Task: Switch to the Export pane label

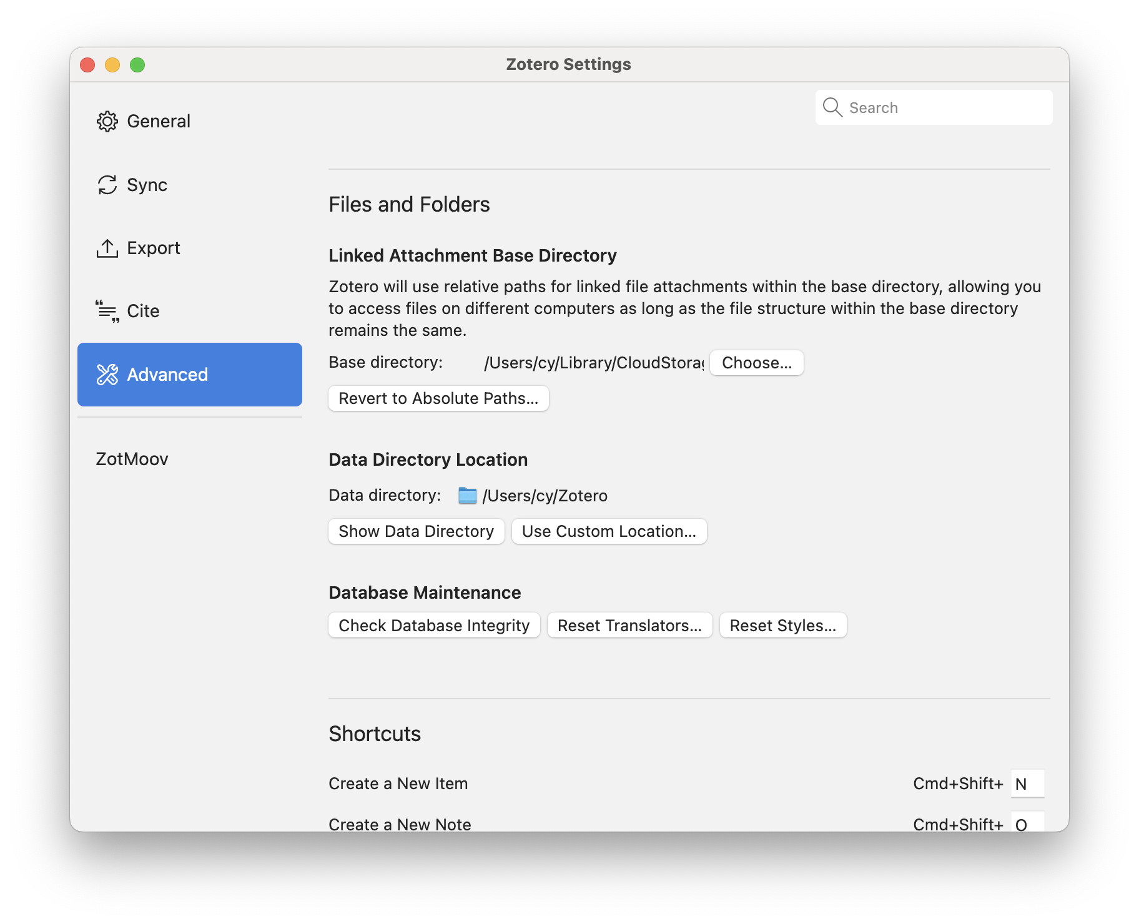Action: [x=154, y=248]
